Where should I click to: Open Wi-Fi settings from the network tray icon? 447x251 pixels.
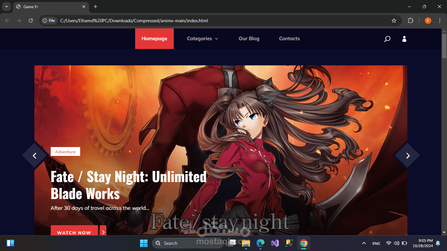389,243
